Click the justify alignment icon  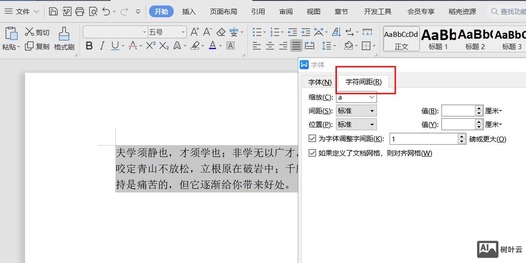[296, 46]
